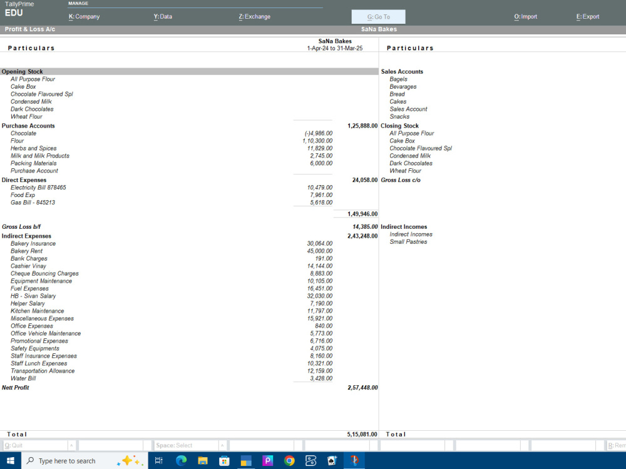Image resolution: width=626 pixels, height=469 pixels.
Task: Click the Space: Select button
Action: [187, 445]
